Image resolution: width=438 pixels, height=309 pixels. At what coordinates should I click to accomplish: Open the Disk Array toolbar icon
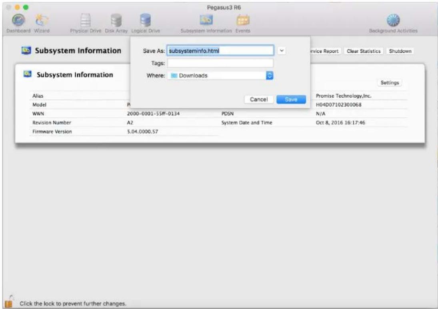tap(116, 20)
